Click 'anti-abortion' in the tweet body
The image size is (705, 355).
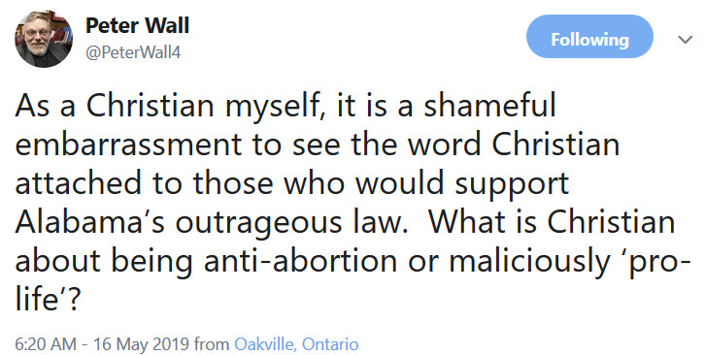(x=301, y=261)
